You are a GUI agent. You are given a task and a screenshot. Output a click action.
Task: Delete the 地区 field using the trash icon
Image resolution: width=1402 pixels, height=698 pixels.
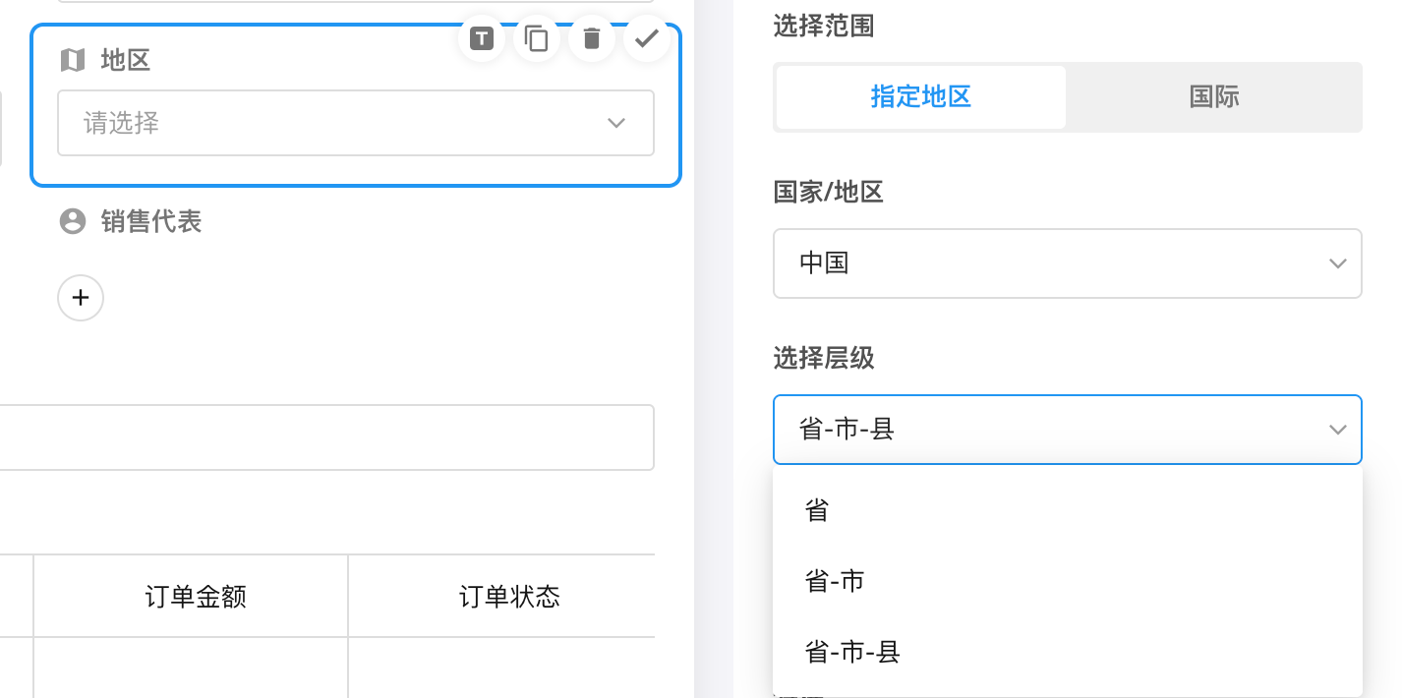[x=591, y=39]
